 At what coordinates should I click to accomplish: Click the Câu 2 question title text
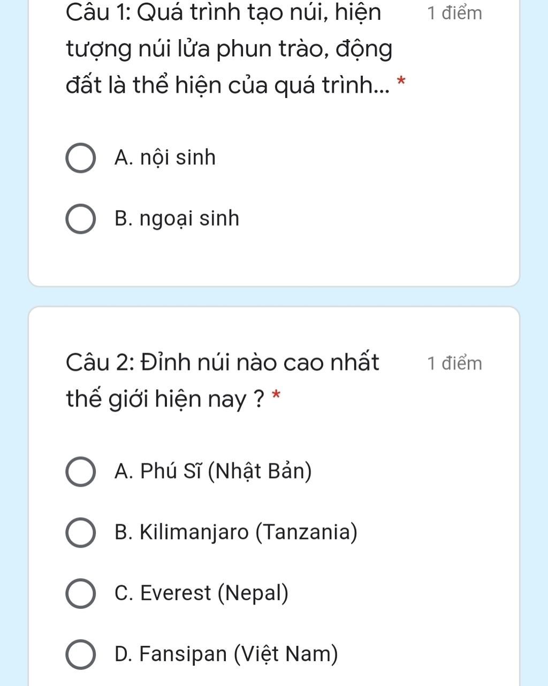(x=223, y=381)
